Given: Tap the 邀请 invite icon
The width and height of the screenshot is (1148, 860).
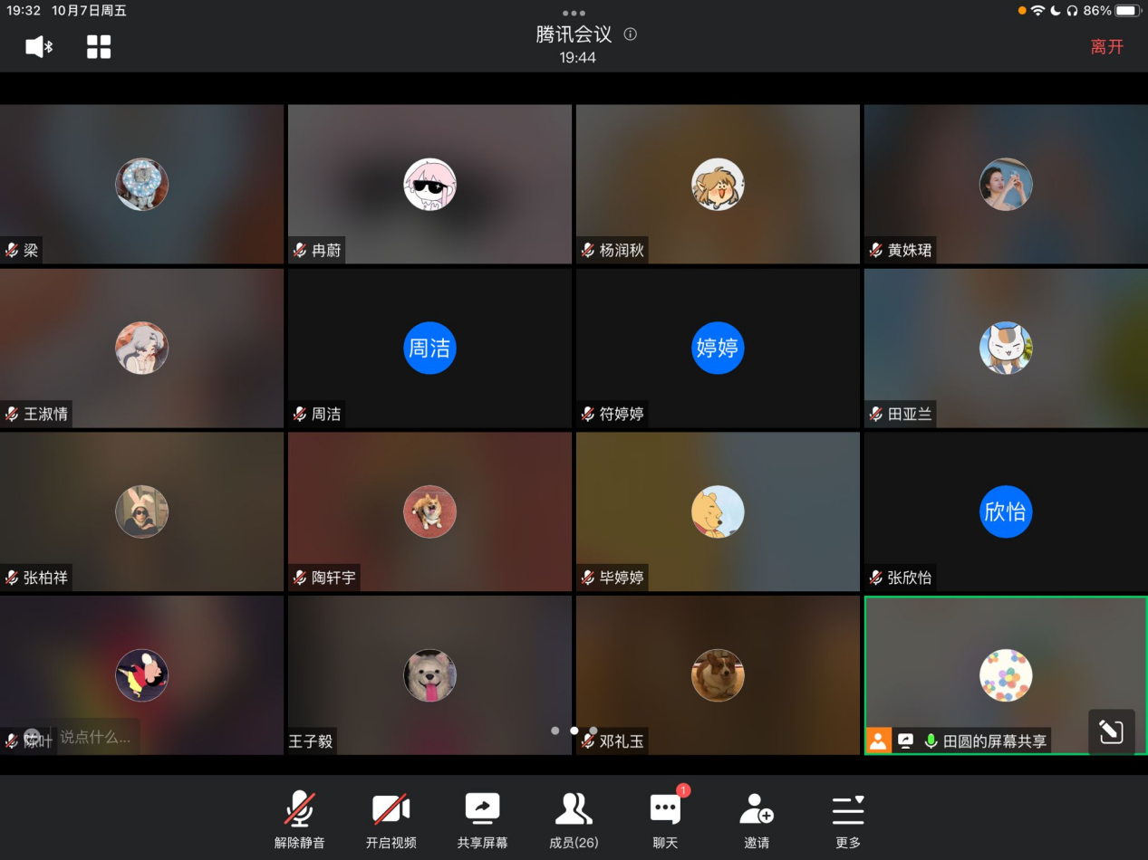Looking at the screenshot, I should coord(757,817).
